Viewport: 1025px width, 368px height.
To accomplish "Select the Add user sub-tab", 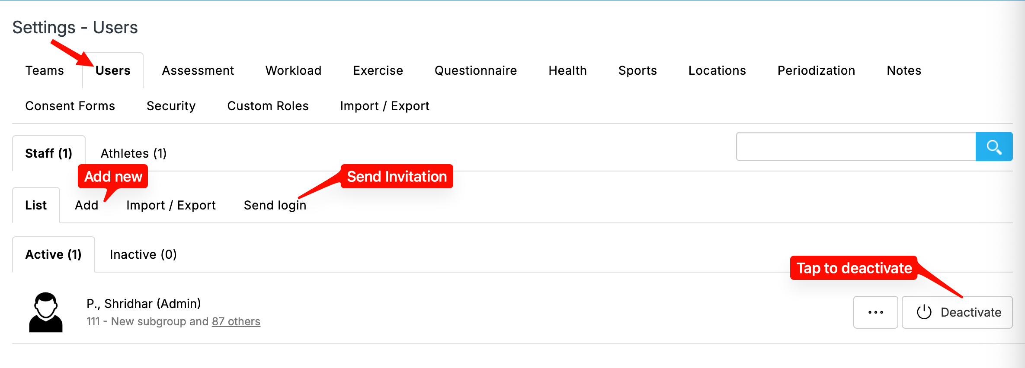I will click(86, 205).
